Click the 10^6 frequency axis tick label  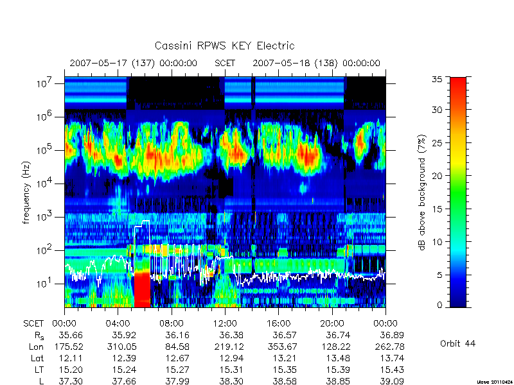coord(43,117)
